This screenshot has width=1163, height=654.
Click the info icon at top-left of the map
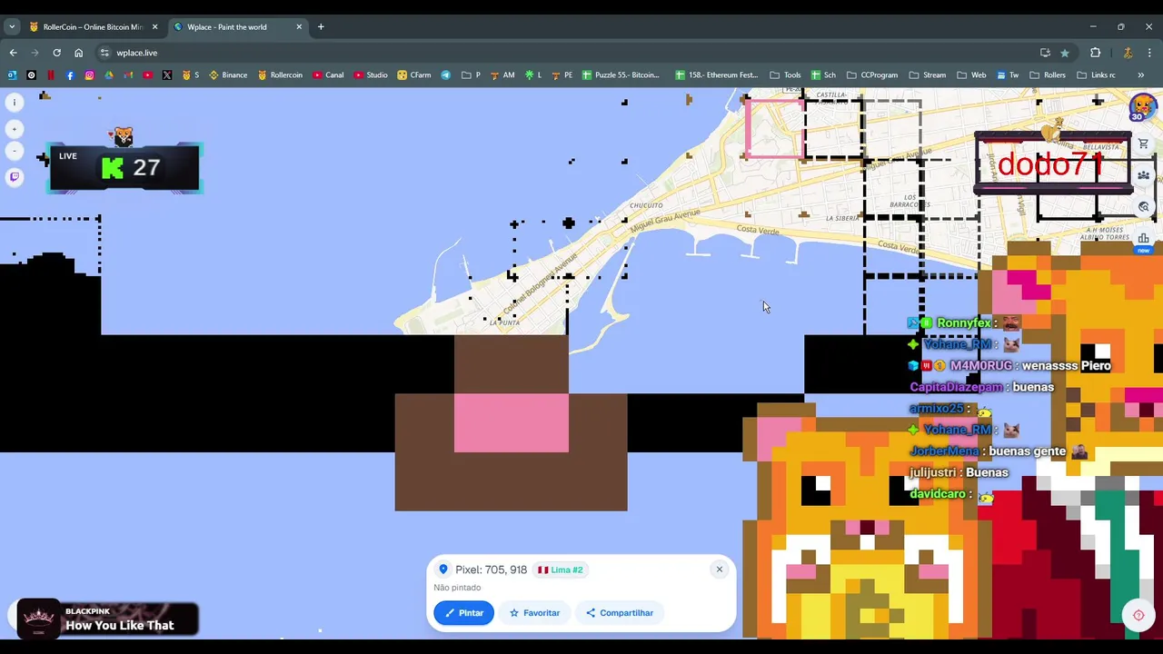(15, 103)
